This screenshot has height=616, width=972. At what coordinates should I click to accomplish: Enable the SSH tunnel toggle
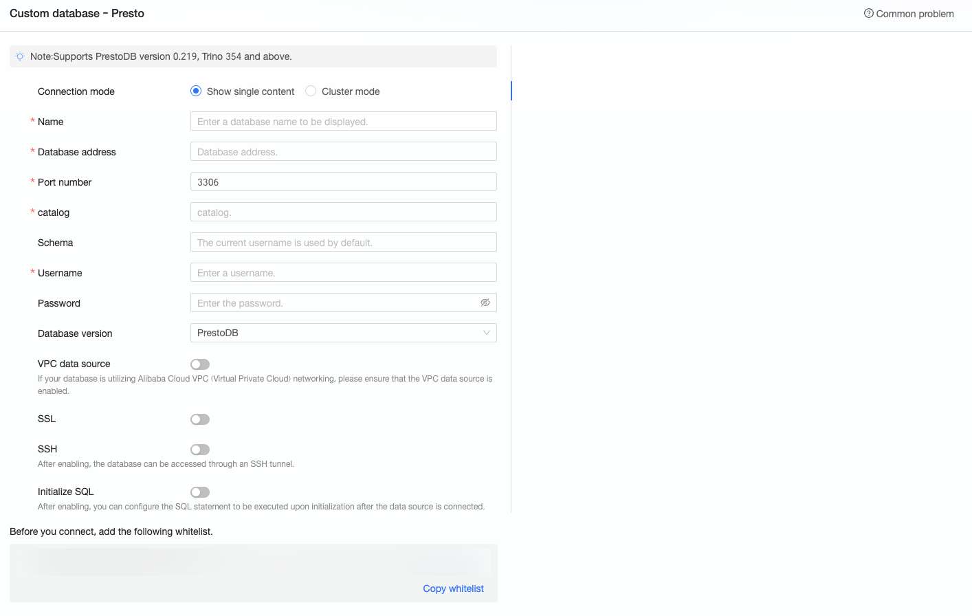(200, 450)
